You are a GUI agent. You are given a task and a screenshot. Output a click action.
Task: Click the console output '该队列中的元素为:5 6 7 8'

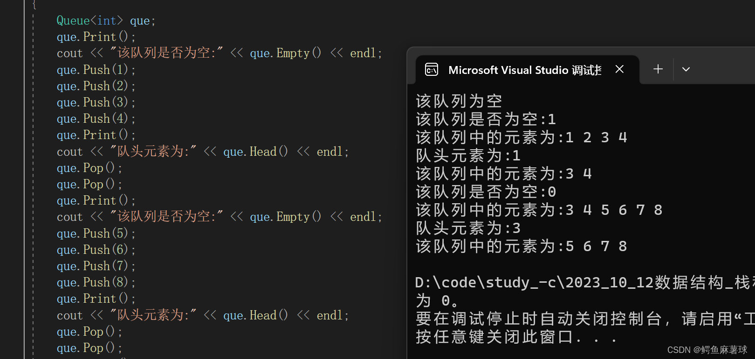click(x=522, y=246)
